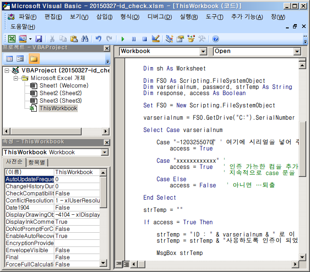Switch to the 항목별 tab
This screenshot has height=272, width=310.
[37, 162]
